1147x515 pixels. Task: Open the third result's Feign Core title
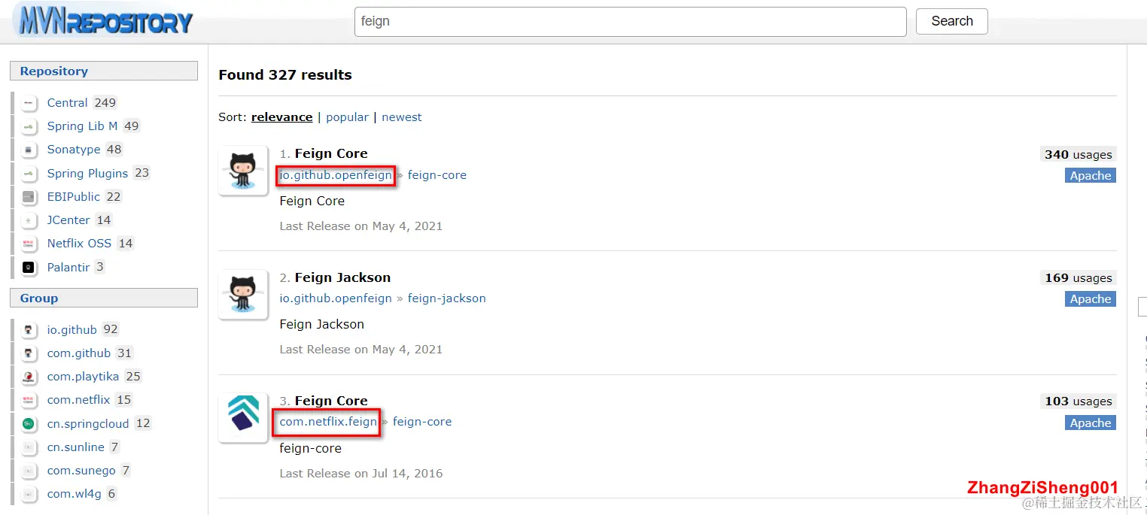[331, 401]
